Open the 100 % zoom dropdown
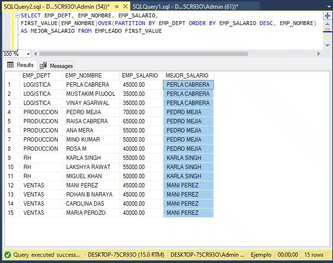333x263 pixels. [x=28, y=54]
